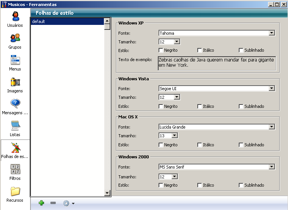Open Mac OS X Tamanho 13 dropdown

point(175,136)
